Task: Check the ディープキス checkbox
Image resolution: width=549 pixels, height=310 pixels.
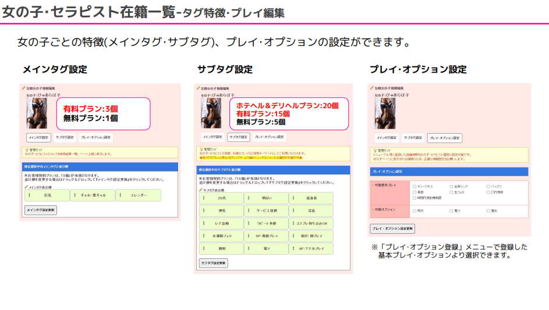Action: (x=415, y=187)
